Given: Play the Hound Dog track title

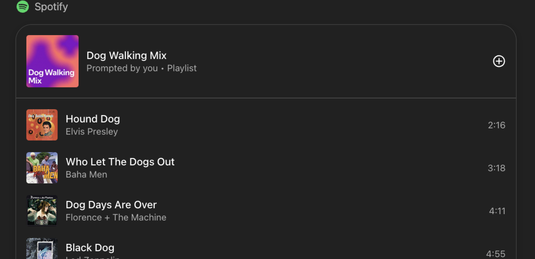Looking at the screenshot, I should click(93, 119).
